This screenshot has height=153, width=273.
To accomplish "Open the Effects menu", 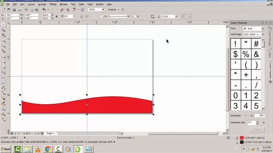I will click(x=53, y=4).
